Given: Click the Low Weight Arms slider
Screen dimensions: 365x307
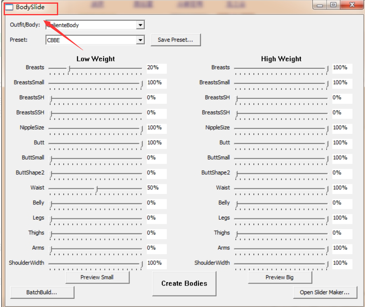Looking at the screenshot, I should [x=95, y=250].
